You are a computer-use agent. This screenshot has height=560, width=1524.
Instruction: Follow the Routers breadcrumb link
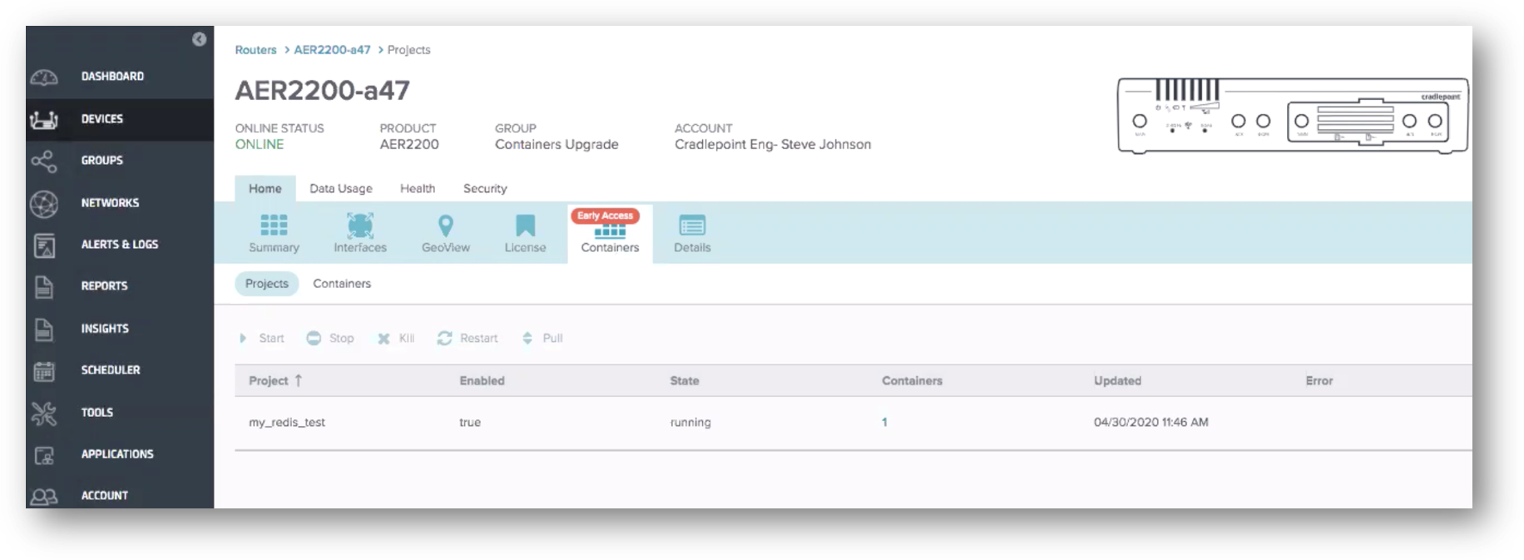click(255, 50)
